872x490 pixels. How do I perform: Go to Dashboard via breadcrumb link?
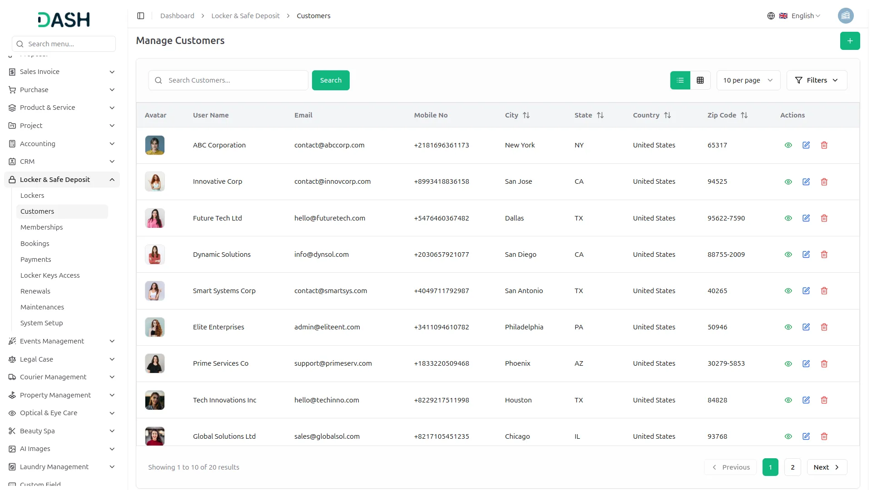pyautogui.click(x=177, y=15)
